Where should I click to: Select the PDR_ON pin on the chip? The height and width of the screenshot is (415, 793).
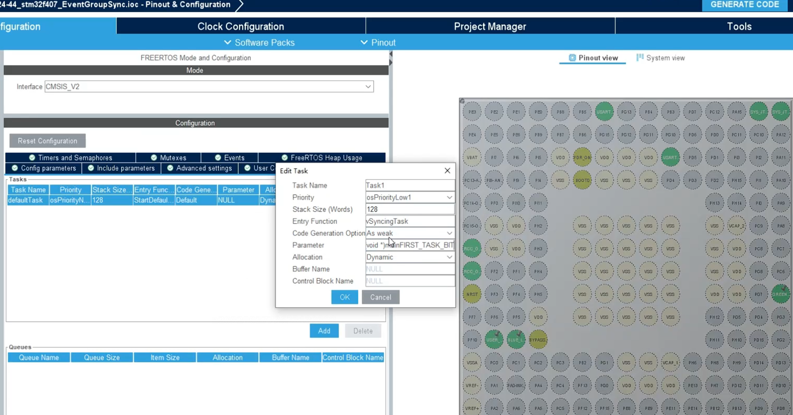pyautogui.click(x=582, y=158)
